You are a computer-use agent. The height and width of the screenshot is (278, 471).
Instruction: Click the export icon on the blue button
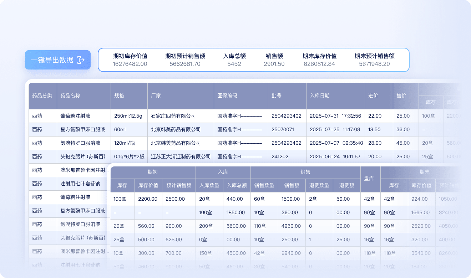point(81,60)
